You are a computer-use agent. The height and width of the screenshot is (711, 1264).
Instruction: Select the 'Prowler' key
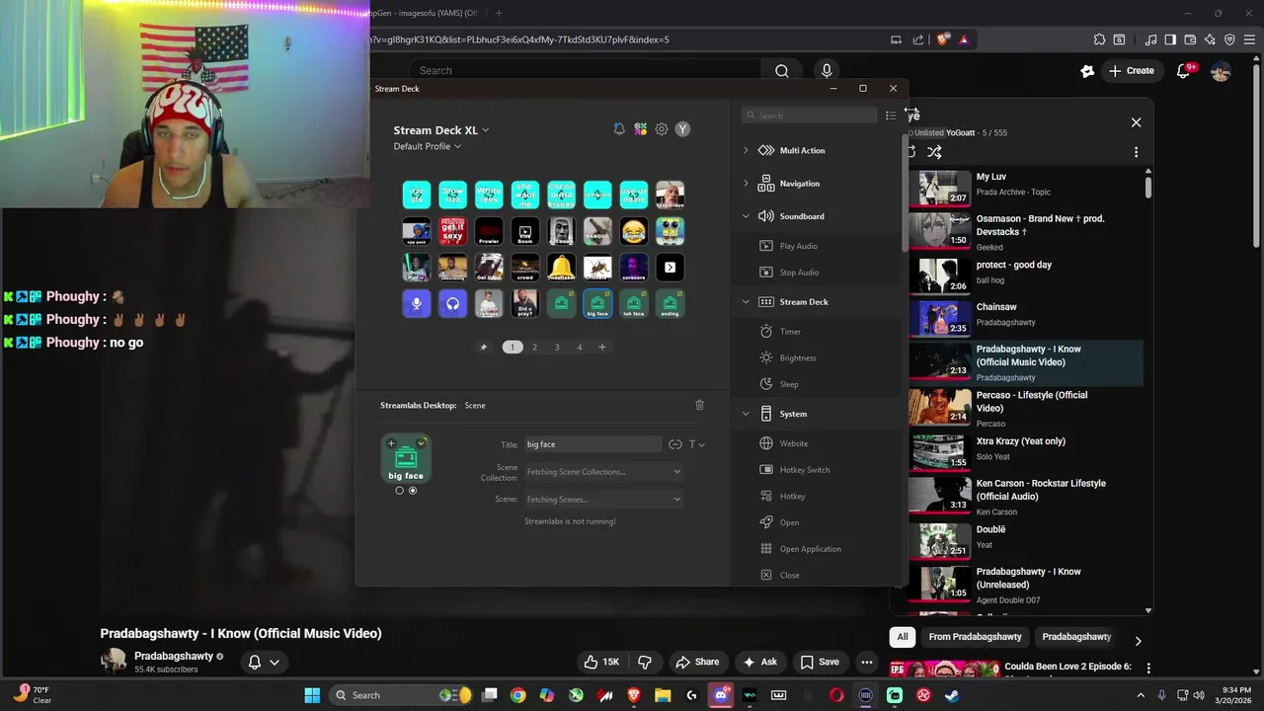[489, 231]
